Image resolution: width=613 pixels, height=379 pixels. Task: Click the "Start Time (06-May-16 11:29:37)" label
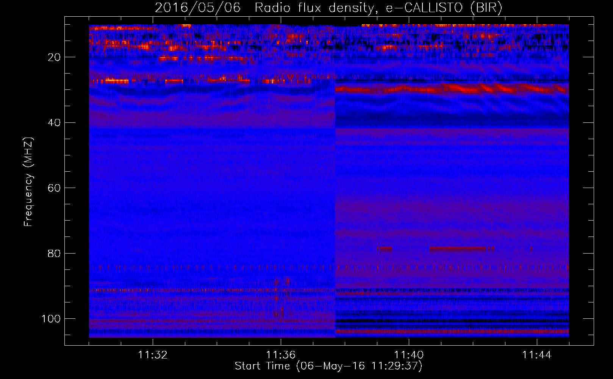[x=328, y=366]
